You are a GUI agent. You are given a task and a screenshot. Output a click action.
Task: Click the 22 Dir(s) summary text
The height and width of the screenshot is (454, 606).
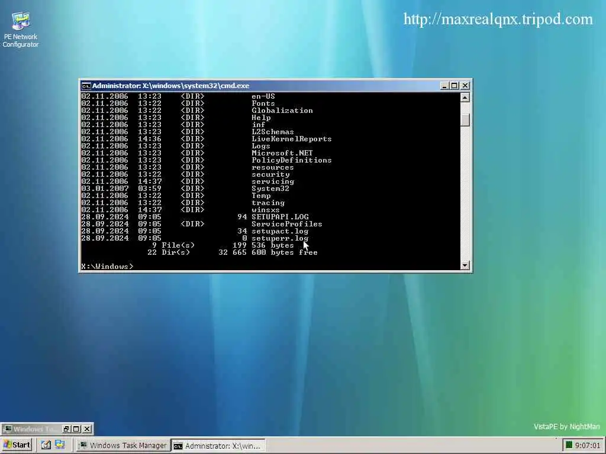[169, 252]
